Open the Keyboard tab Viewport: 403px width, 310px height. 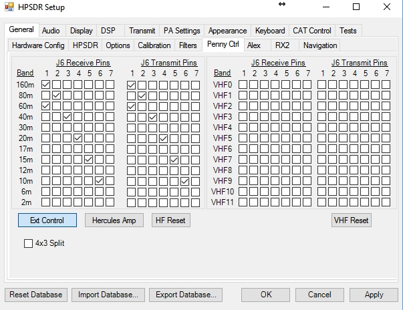270,31
